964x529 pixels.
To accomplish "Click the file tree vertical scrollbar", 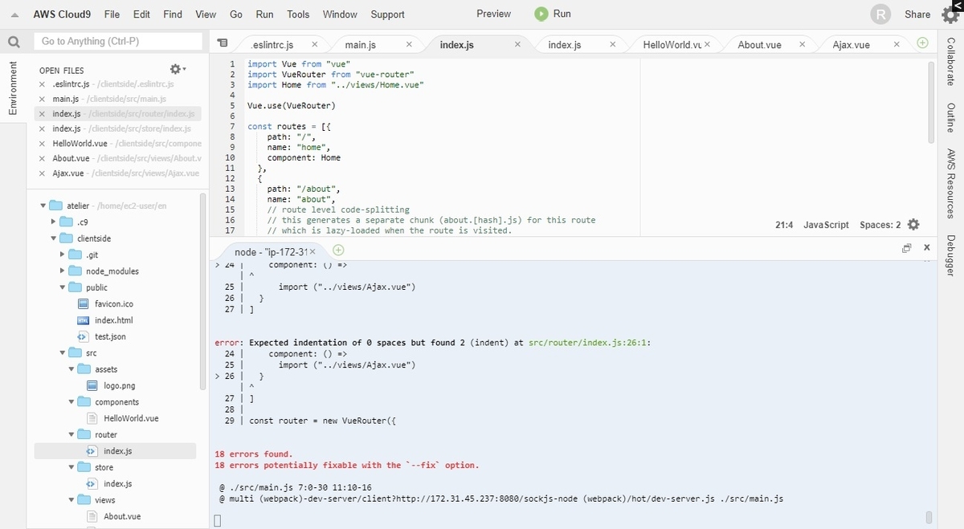I will pyautogui.click(x=202, y=291).
